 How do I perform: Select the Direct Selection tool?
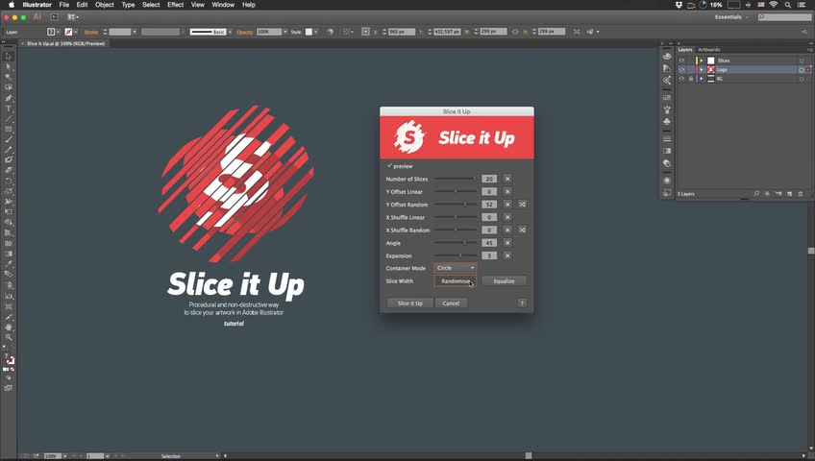coord(9,66)
